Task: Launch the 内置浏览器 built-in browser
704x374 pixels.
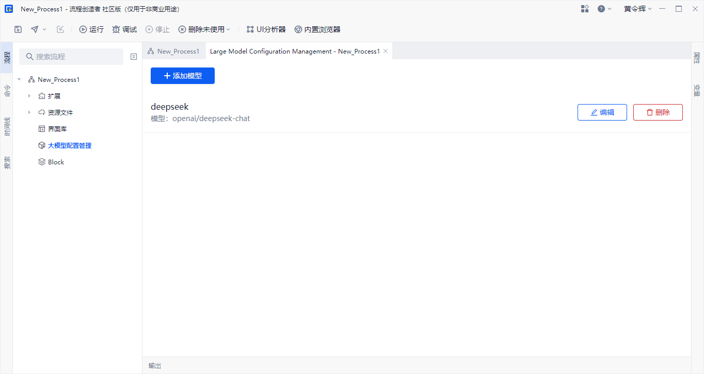Action: pos(317,29)
